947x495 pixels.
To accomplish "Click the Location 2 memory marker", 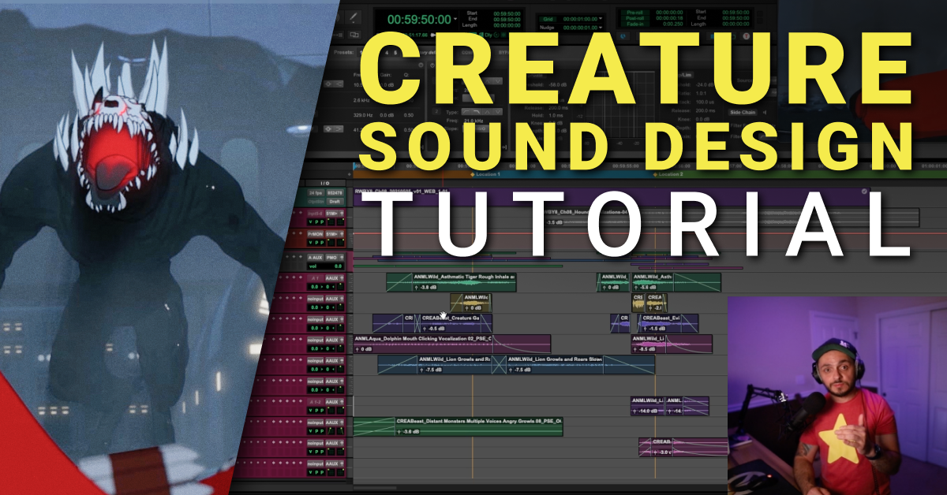I will click(x=672, y=173).
